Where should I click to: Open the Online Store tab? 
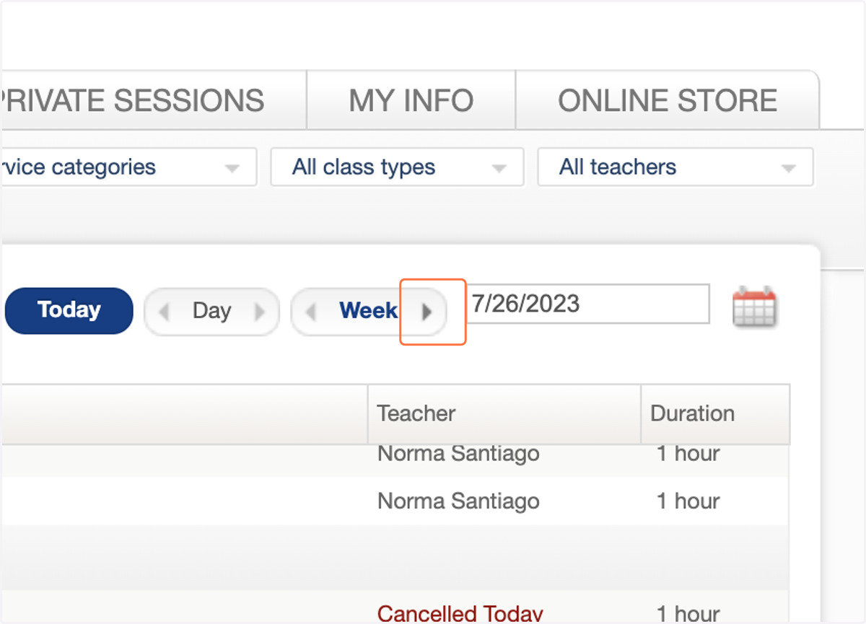tap(668, 100)
